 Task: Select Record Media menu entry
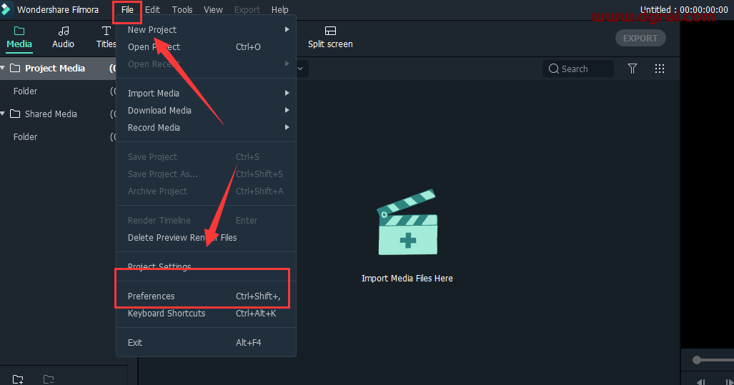pos(206,127)
